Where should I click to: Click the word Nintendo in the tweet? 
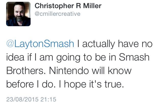(69, 71)
